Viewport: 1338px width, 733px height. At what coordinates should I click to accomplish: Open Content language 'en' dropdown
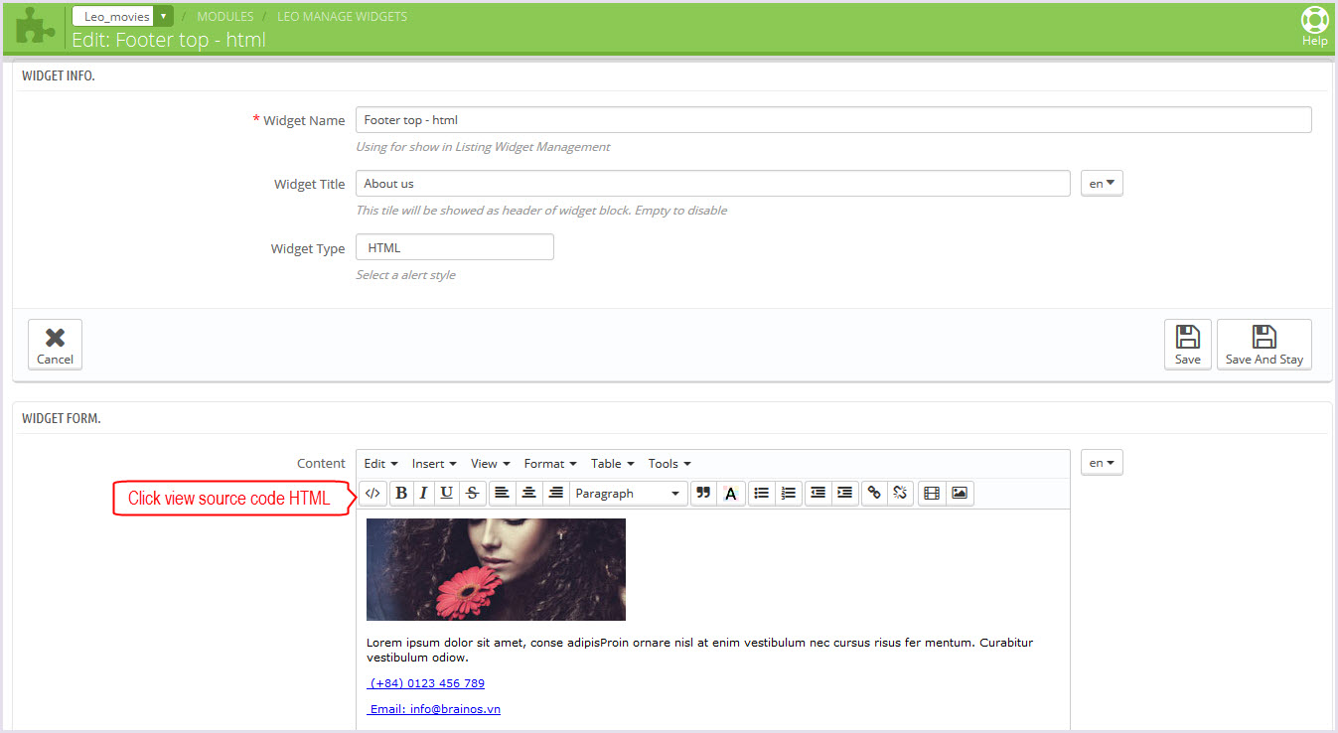click(x=1102, y=463)
